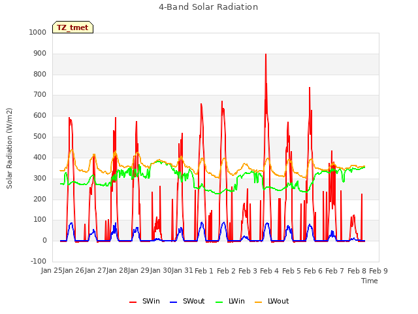This screenshot has width=418, height=314.
Task: Click the 400 y-axis tick label
Action: 40,157
